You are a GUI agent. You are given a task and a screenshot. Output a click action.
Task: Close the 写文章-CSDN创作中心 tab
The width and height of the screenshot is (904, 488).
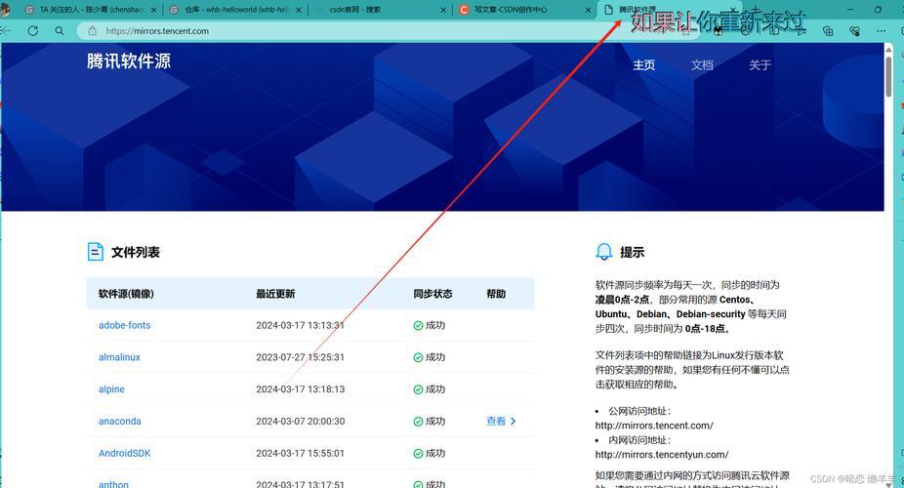(588, 10)
